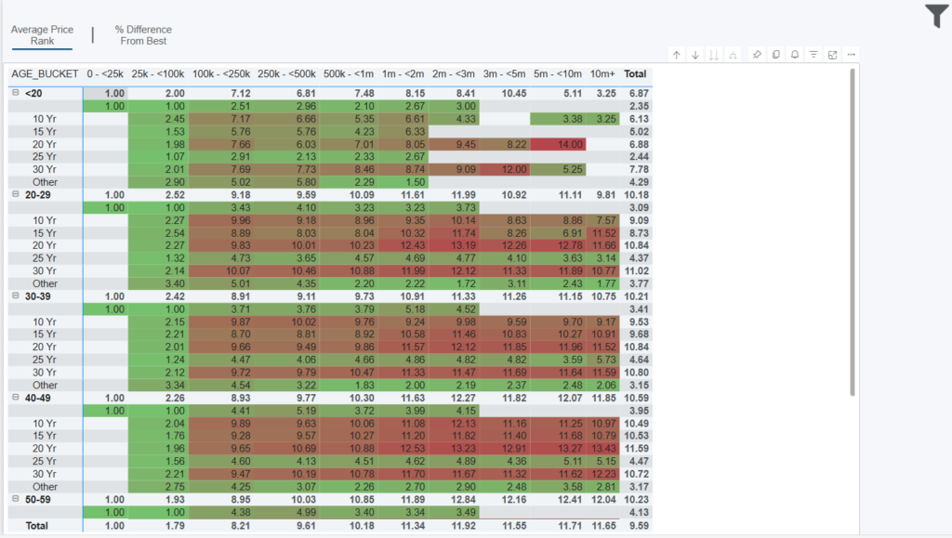
Task: Open the visual in focus mode
Action: (832, 55)
